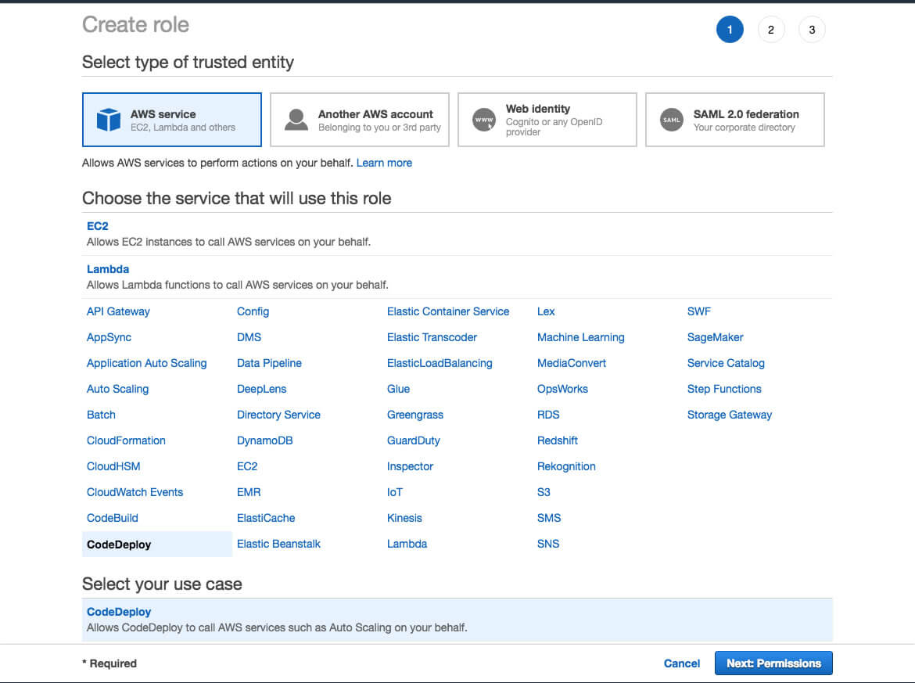Select Service Catalog service
This screenshot has width=915, height=683.
click(725, 363)
